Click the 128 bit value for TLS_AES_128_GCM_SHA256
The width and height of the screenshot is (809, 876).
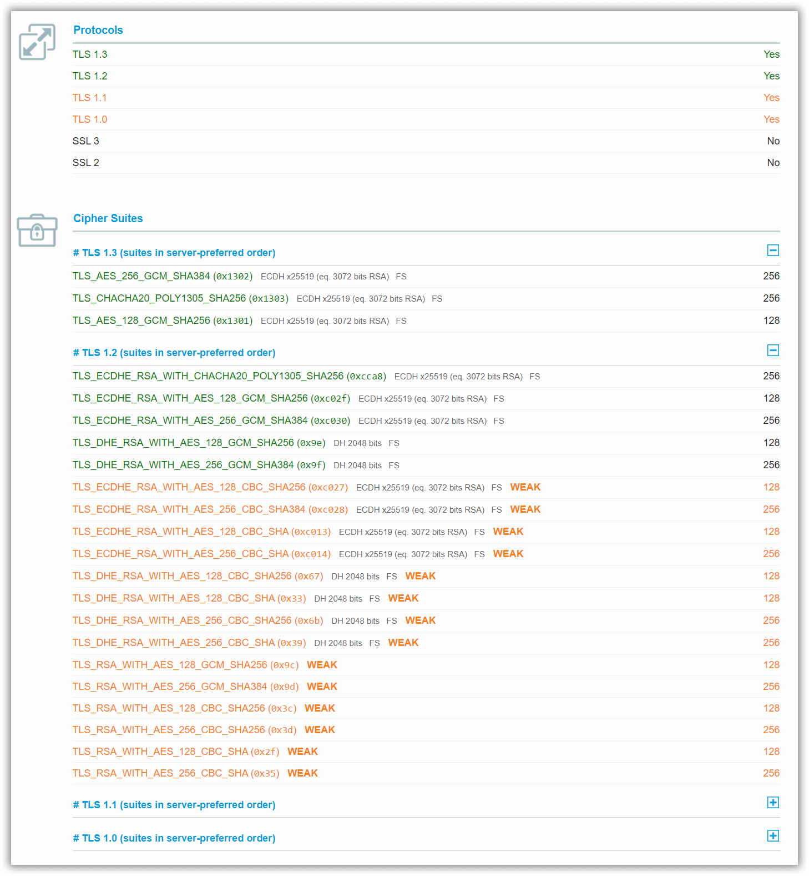[771, 321]
